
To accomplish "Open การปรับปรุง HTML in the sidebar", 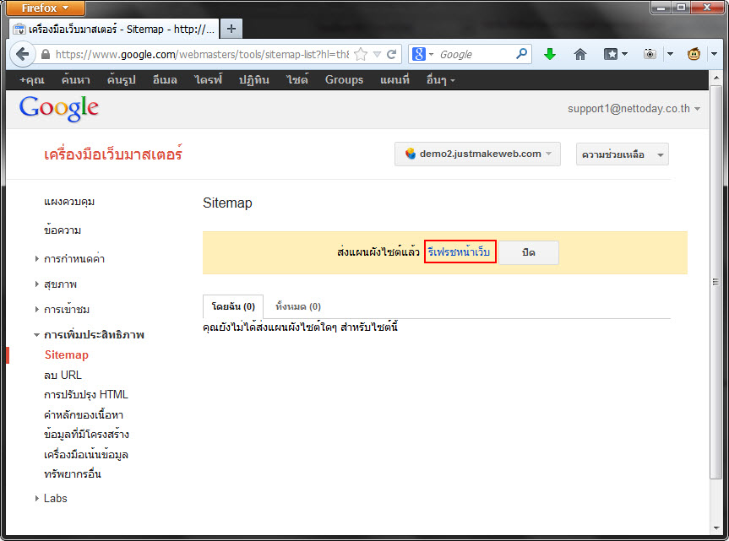I will pos(86,395).
